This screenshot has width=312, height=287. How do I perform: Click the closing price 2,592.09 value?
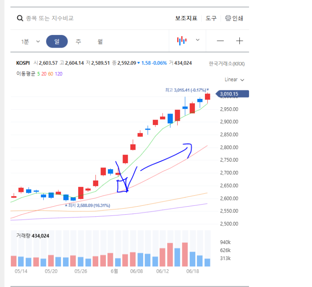click(127, 63)
